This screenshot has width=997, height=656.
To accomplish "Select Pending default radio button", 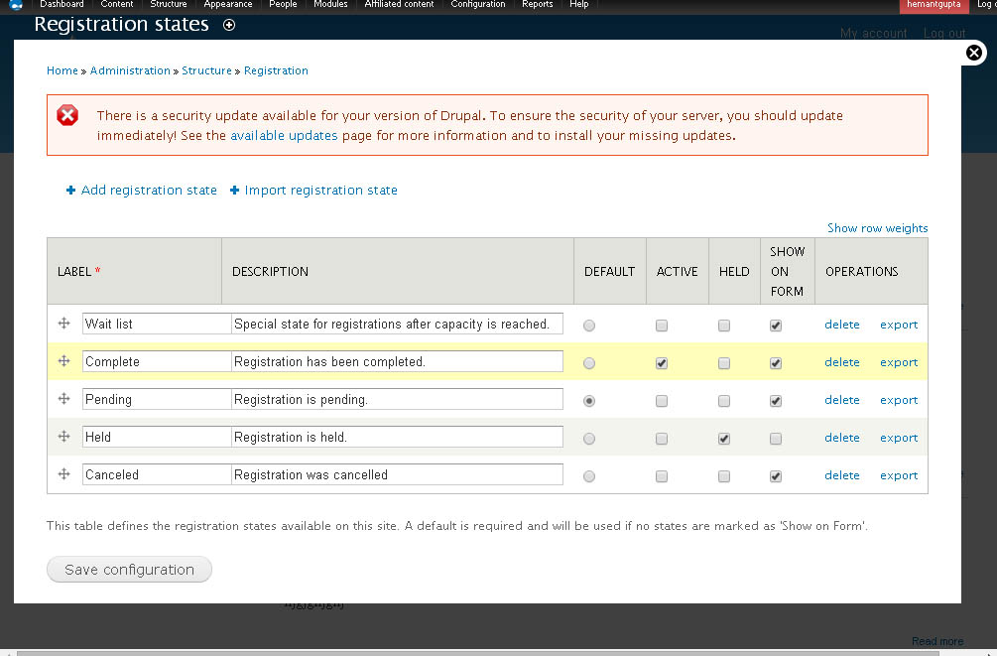I will [589, 401].
